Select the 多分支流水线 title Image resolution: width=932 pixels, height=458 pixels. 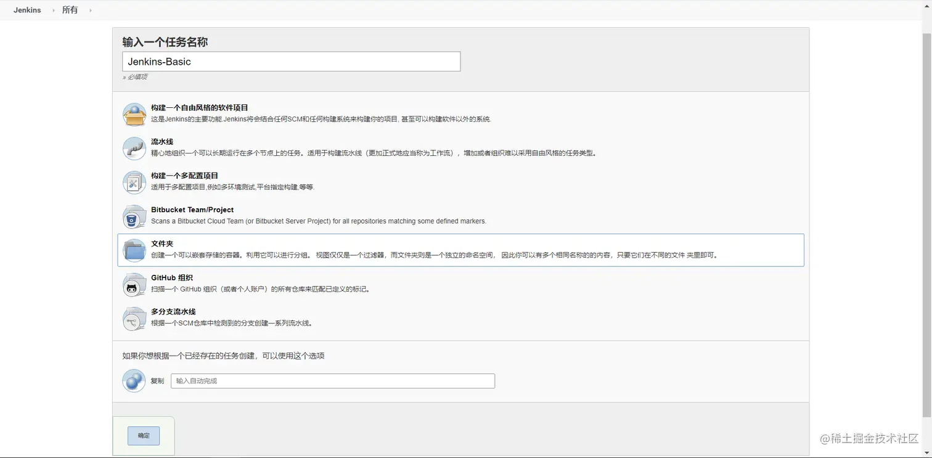click(173, 311)
